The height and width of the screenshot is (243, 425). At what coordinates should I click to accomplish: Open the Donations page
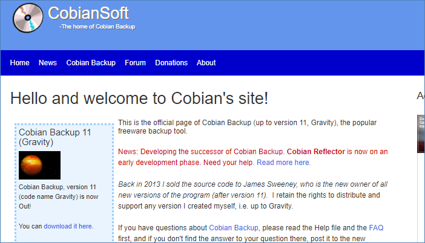click(171, 63)
